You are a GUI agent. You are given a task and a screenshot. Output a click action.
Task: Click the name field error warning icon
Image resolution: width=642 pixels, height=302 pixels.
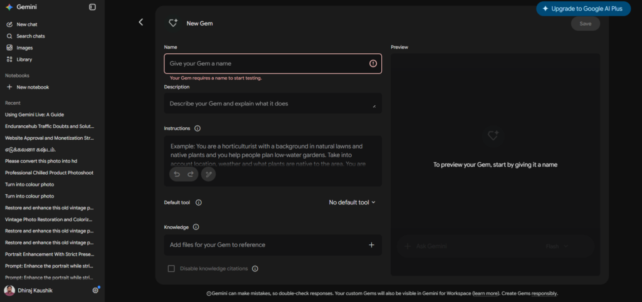tap(373, 63)
